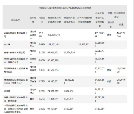Click the '股份状态' sub-header
This screenshot has height=114, width=134.
pos(111,25)
